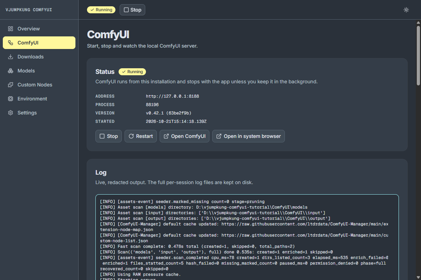This screenshot has height=280, width=421.
Task: Click the square icon in Status card Stop button
Action: click(x=102, y=136)
